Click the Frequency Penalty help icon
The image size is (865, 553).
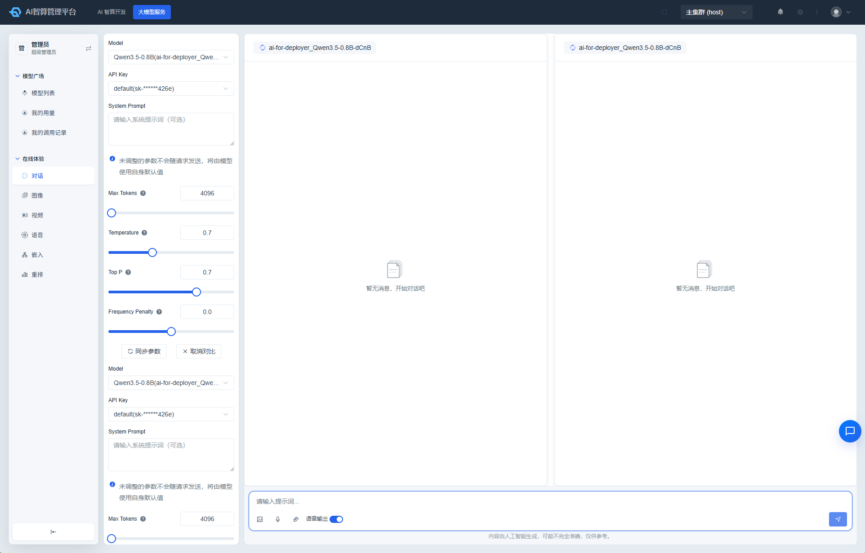[x=159, y=312]
